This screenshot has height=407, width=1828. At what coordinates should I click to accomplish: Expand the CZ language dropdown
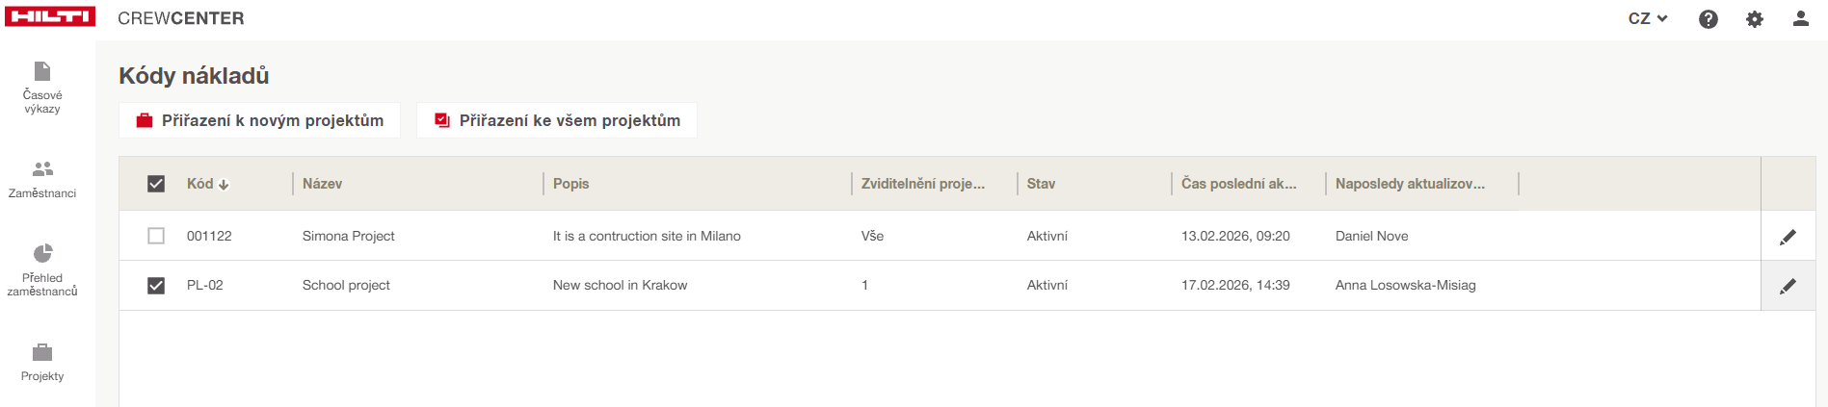click(x=1647, y=18)
